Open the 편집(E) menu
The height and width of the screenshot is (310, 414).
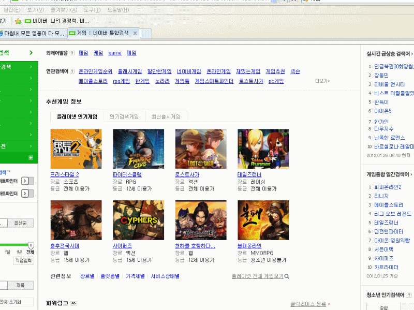pos(11,10)
